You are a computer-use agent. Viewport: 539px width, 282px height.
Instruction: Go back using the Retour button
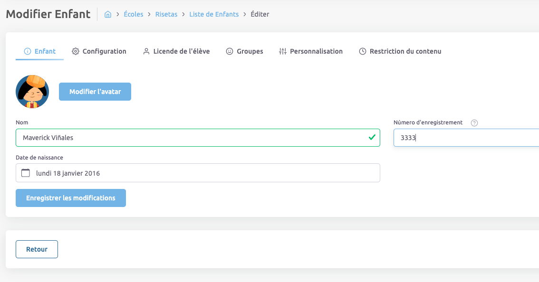click(37, 249)
